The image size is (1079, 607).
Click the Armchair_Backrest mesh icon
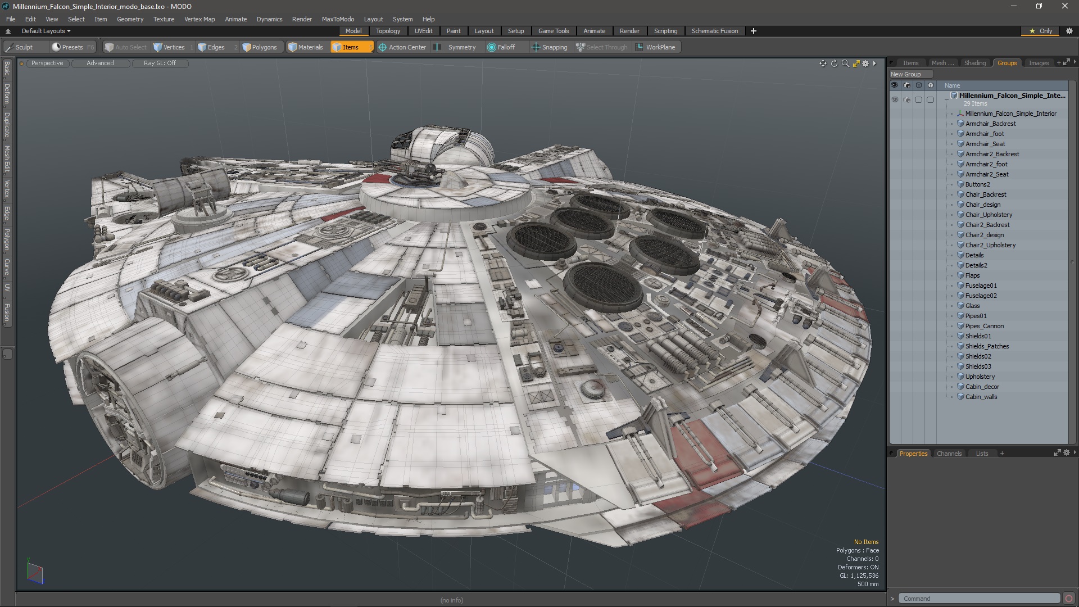(961, 124)
